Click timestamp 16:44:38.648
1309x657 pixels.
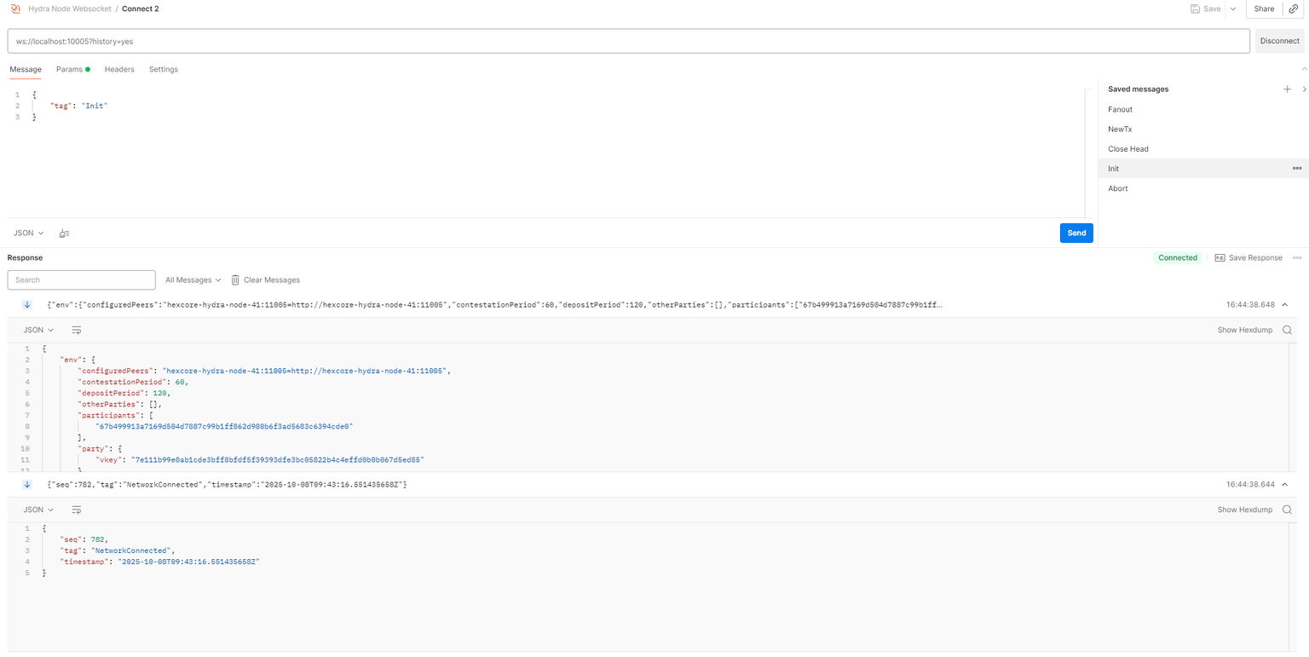[1251, 304]
